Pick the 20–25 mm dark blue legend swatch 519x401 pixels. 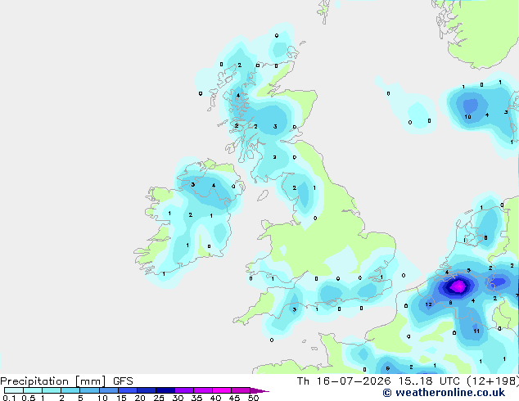click(147, 390)
